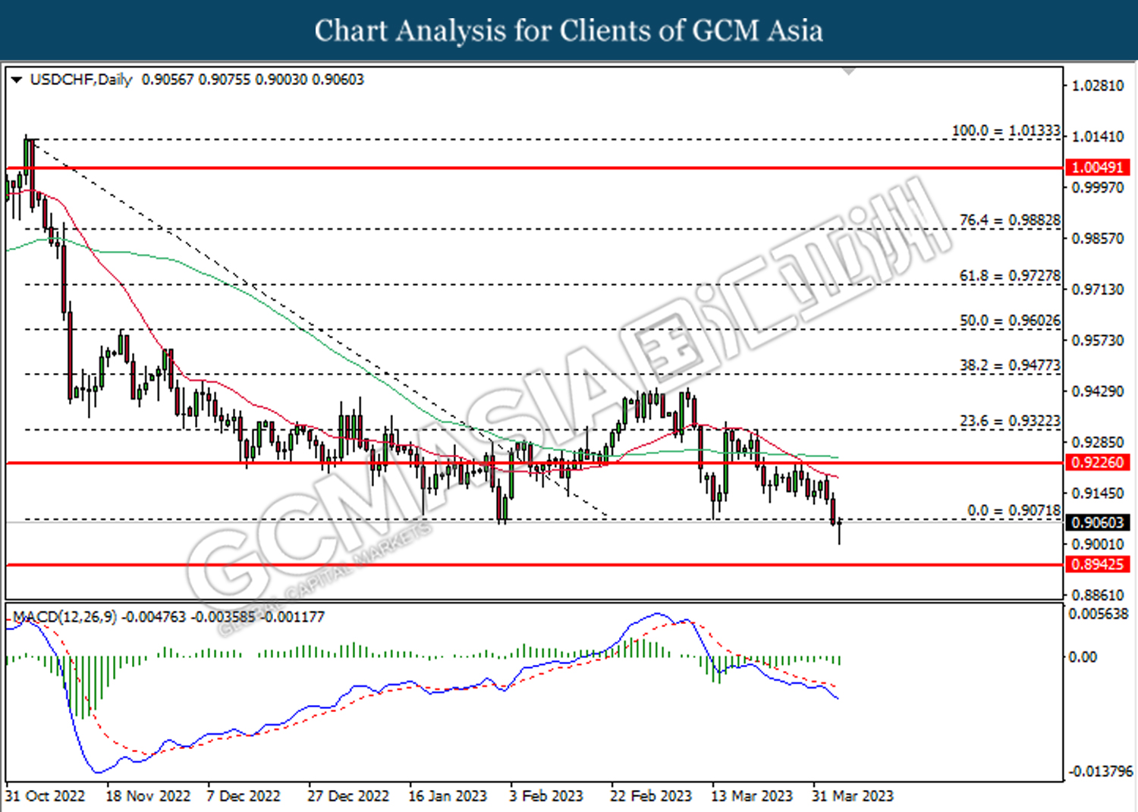Select the red 0.89425 price label
This screenshot has height=812, width=1138.
pyautogui.click(x=1097, y=564)
